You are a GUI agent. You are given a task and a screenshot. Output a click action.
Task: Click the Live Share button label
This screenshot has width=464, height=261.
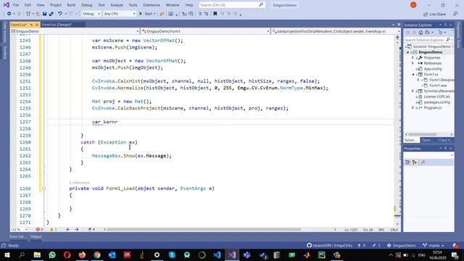[437, 14]
